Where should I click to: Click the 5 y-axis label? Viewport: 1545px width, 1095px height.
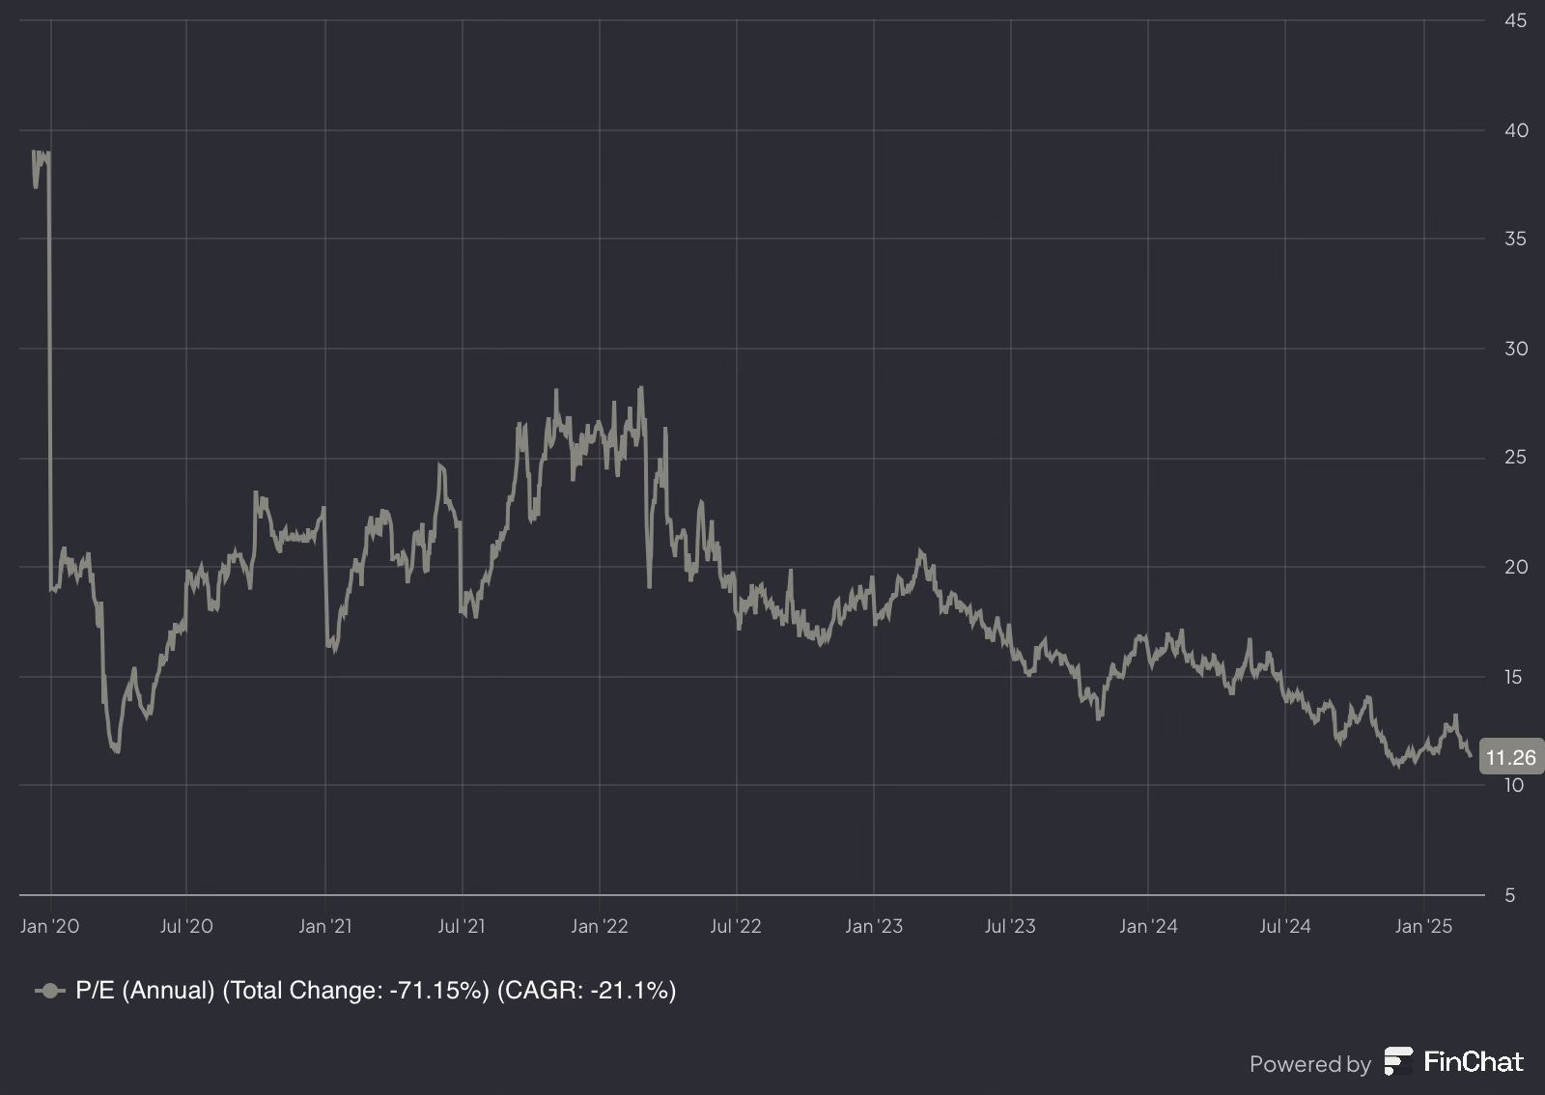click(1510, 895)
